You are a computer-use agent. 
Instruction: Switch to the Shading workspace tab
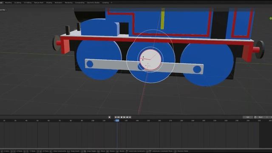click(x=49, y=3)
